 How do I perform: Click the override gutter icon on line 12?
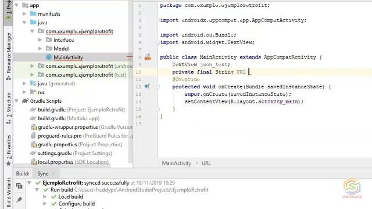tap(147, 87)
